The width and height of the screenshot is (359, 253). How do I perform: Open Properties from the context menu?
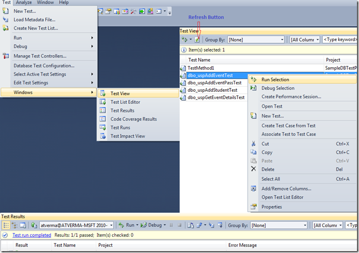(271, 207)
